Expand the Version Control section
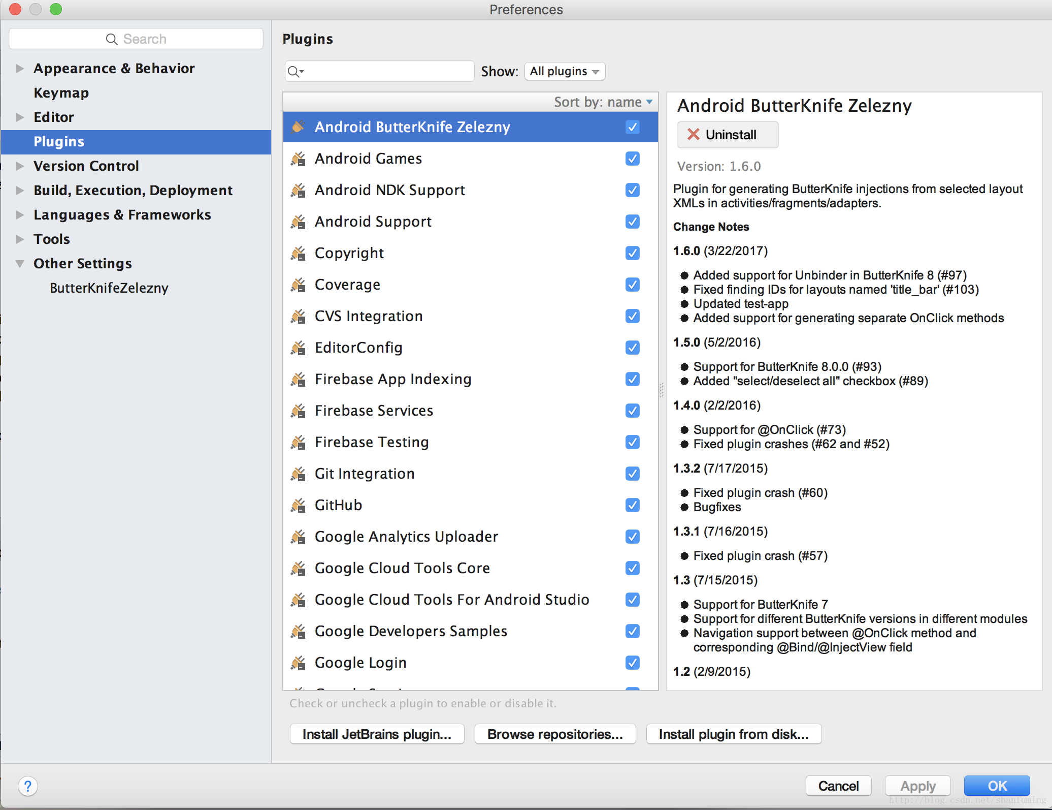Viewport: 1052px width, 810px height. click(x=20, y=166)
